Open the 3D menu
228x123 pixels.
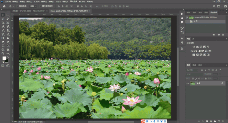(58, 1)
